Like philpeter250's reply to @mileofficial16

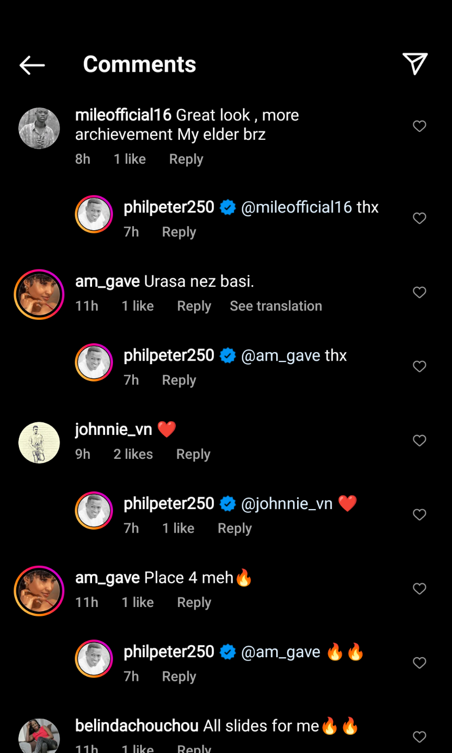tap(420, 218)
